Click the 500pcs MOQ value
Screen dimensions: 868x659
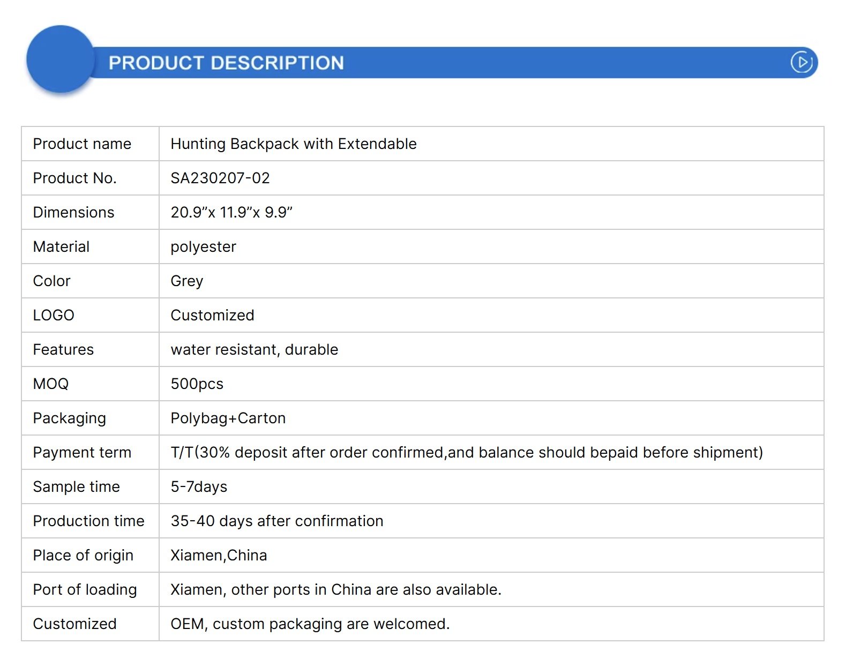(x=197, y=384)
